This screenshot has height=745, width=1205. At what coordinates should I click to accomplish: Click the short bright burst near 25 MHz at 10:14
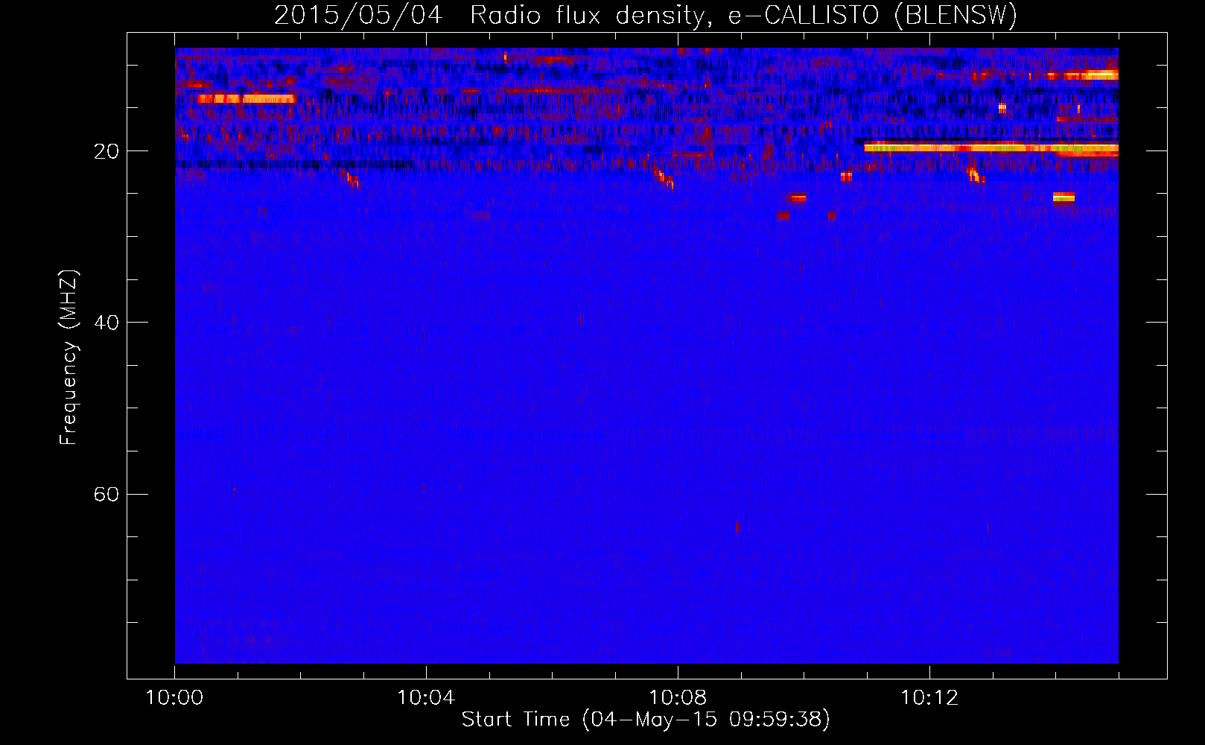[x=1063, y=197]
